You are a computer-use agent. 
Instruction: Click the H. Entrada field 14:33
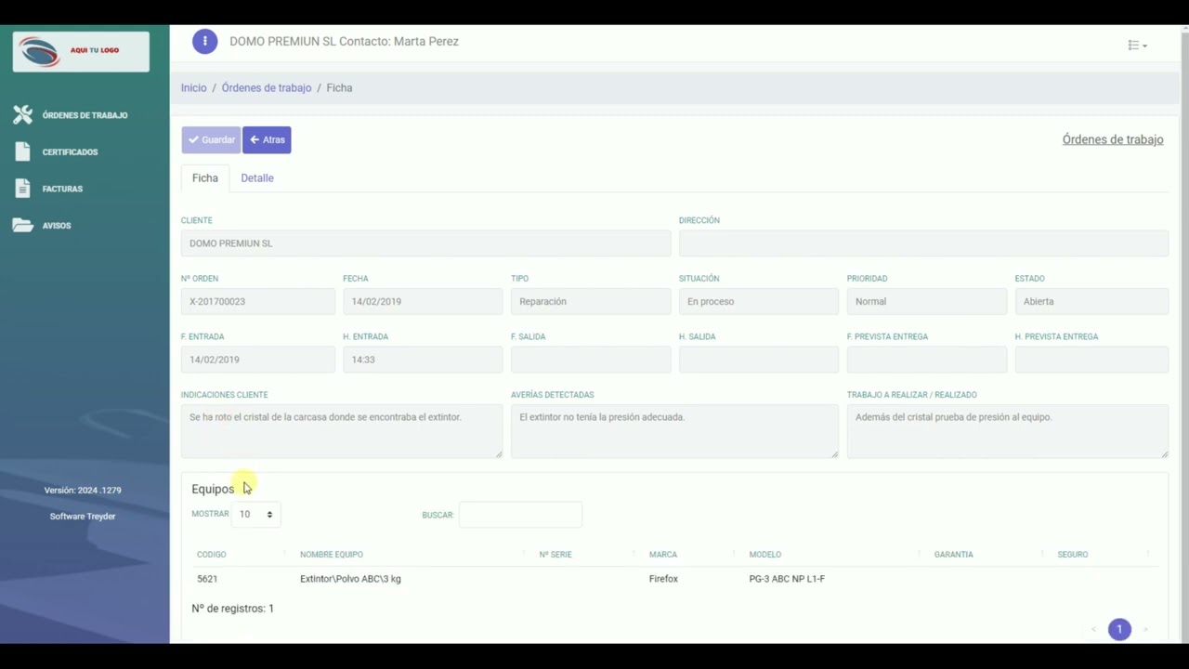(x=423, y=360)
